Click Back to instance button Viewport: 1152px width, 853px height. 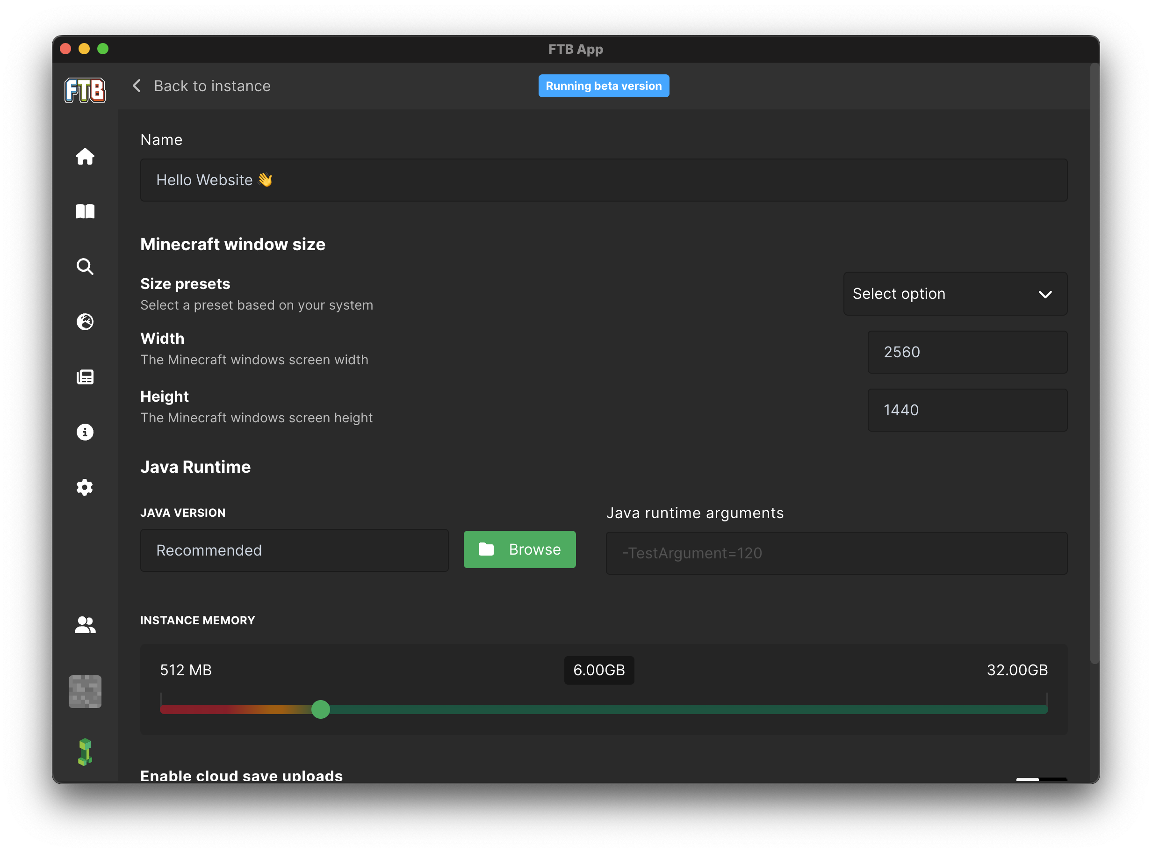(198, 86)
